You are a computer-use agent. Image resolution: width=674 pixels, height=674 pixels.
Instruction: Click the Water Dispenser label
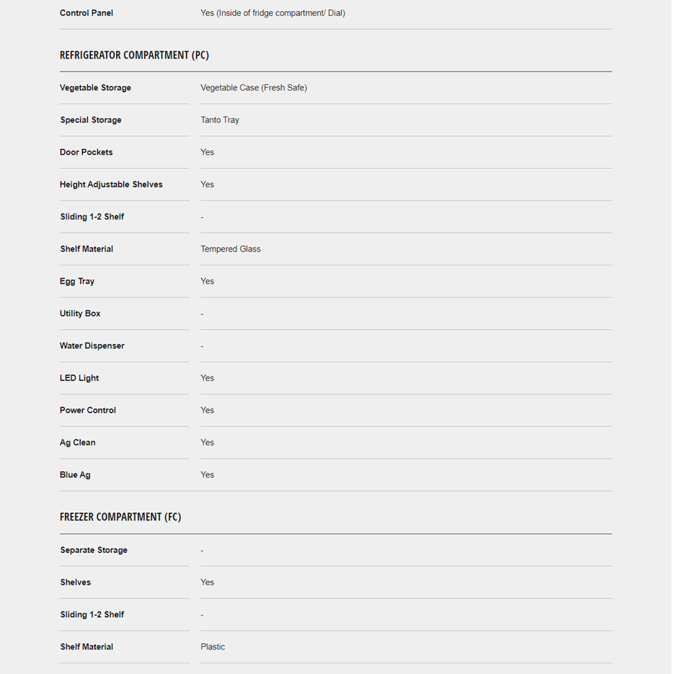pyautogui.click(x=92, y=346)
